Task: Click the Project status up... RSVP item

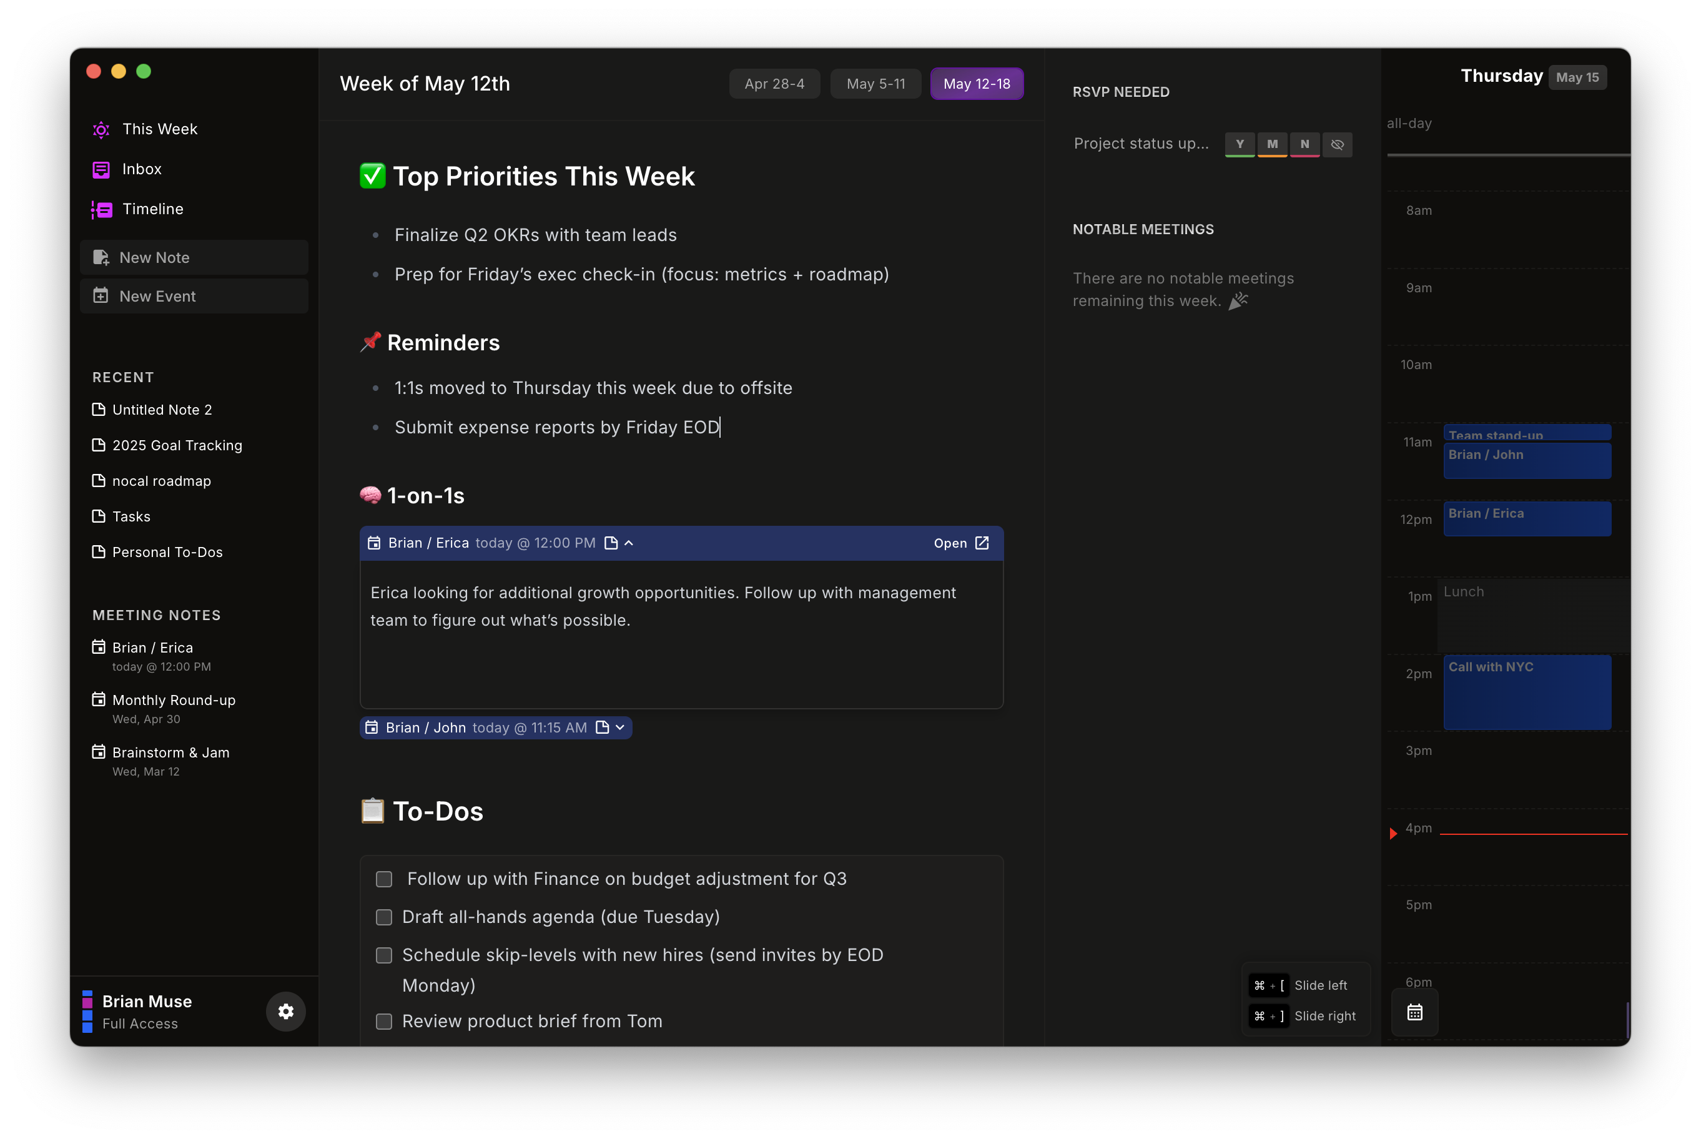Action: pyautogui.click(x=1141, y=144)
